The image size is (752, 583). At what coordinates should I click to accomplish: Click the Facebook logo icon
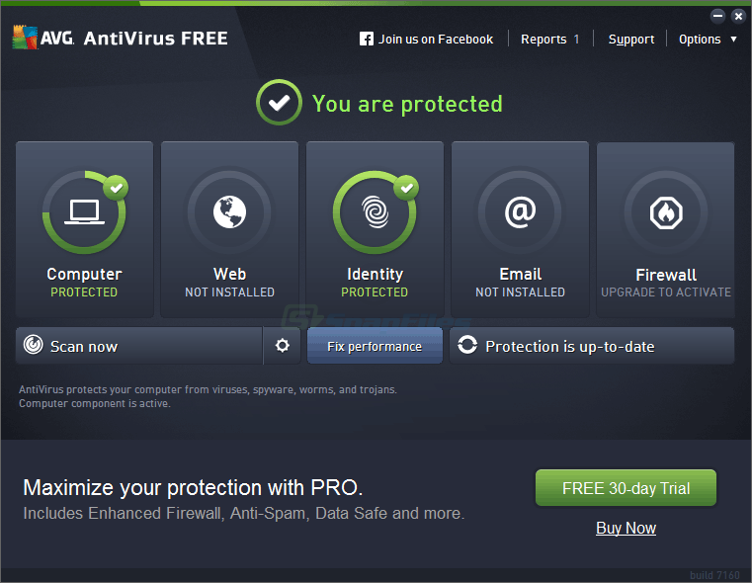(x=367, y=40)
